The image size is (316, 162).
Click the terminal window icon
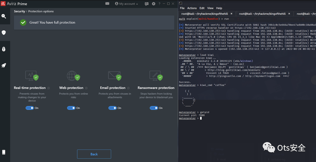point(180,3)
